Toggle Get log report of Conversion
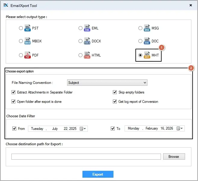Image resolution: width=198 pixels, height=181 pixels. 115,102
